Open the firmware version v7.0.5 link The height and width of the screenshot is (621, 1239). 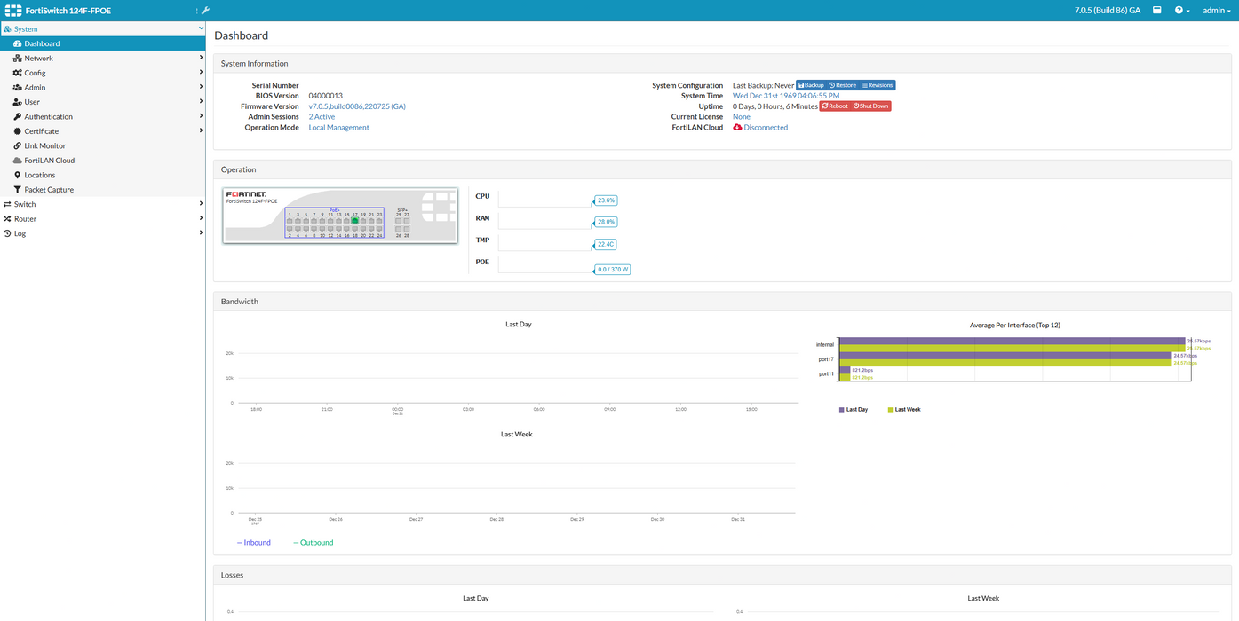point(357,106)
